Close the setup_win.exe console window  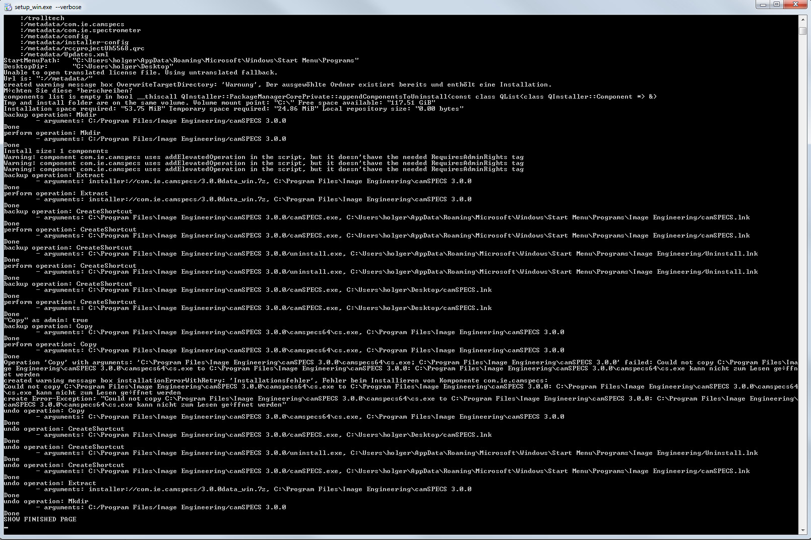pos(796,5)
